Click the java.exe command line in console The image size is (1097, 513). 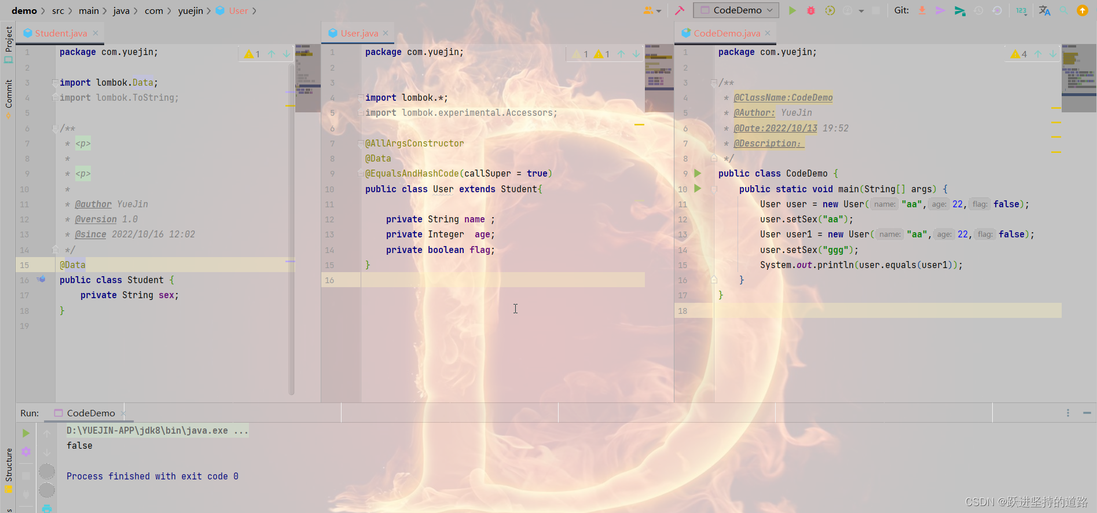point(157,430)
